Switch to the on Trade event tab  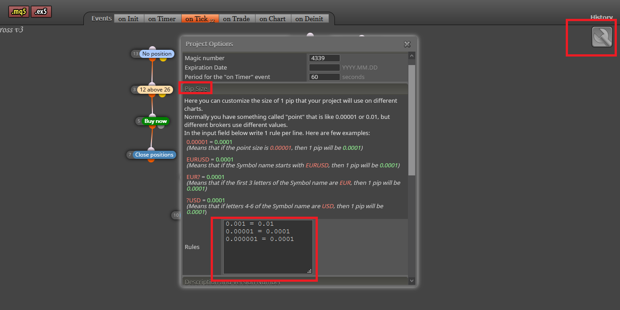click(x=236, y=19)
